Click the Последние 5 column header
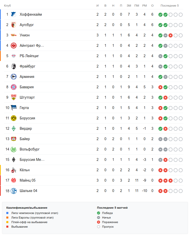This screenshot has width=190, height=236. point(170,6)
